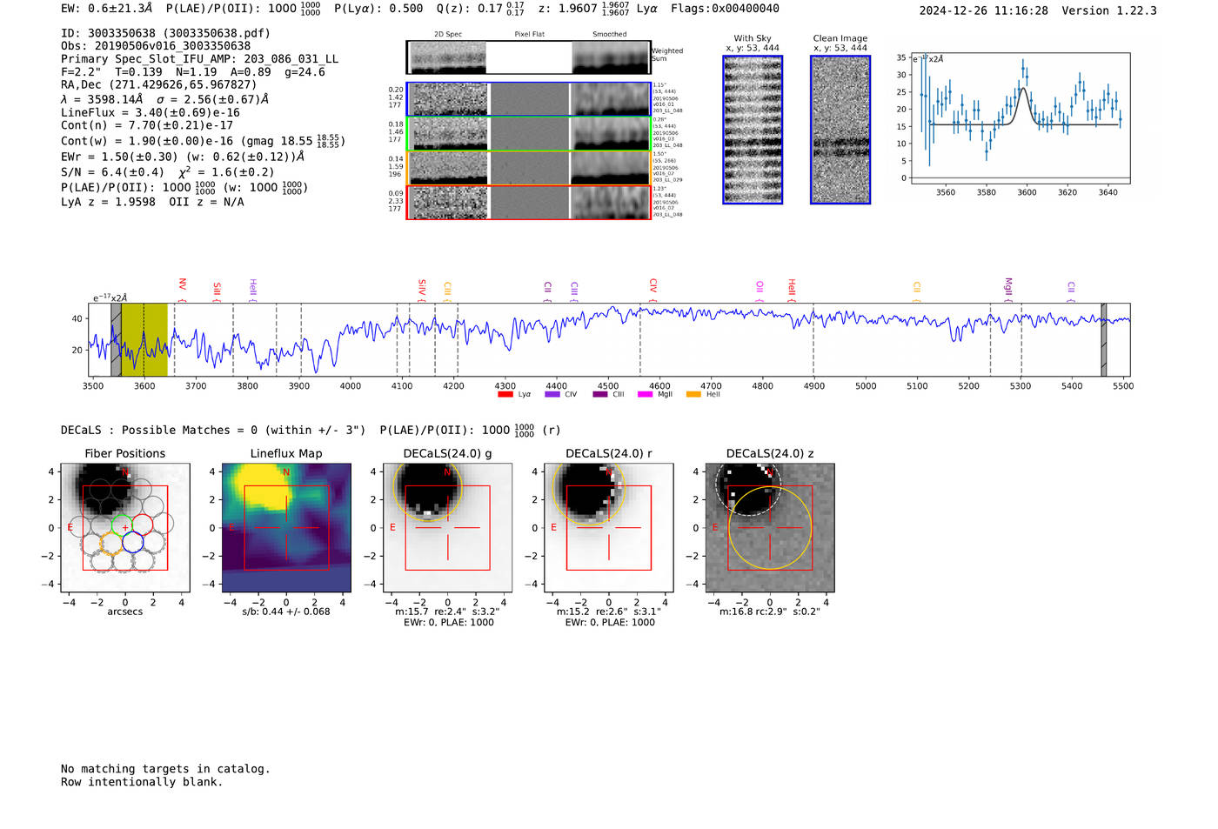Click the ID: 3003350638 text

click(165, 33)
